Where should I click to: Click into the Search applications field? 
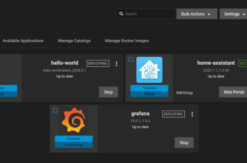tap(145, 14)
